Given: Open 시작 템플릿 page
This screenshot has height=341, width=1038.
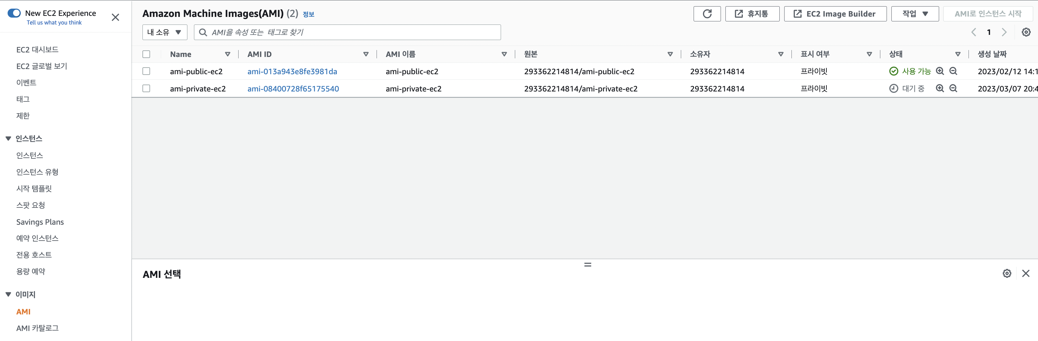Looking at the screenshot, I should tap(34, 188).
